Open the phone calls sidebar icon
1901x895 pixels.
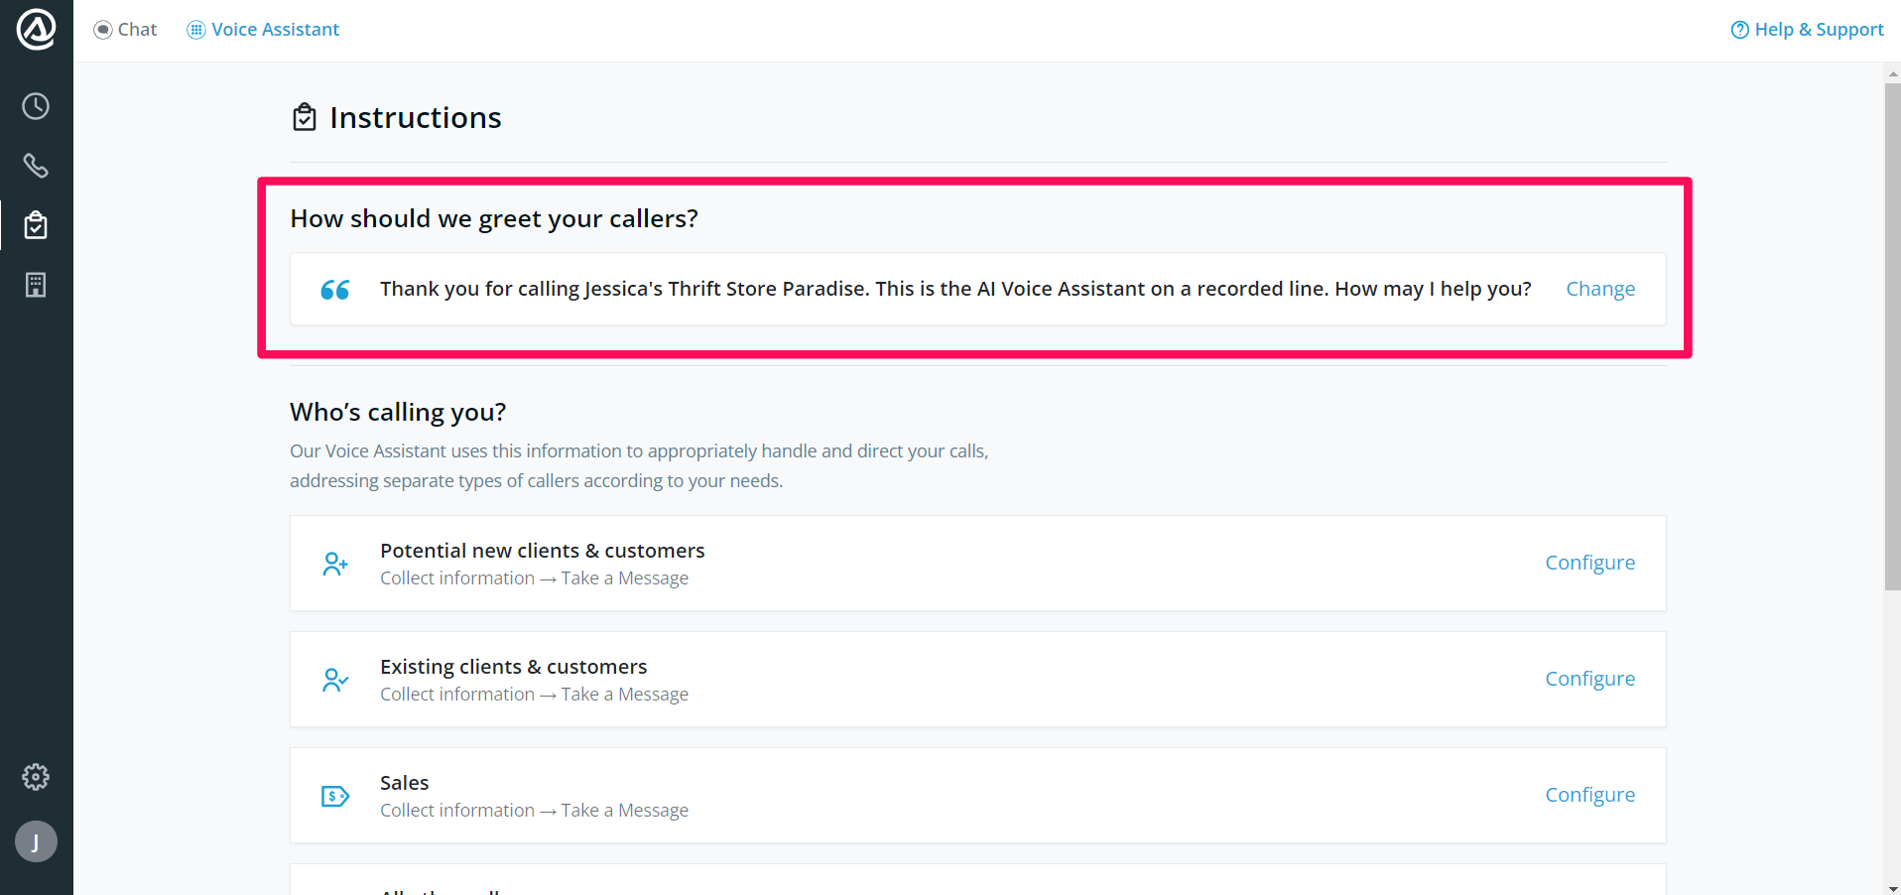coord(36,166)
